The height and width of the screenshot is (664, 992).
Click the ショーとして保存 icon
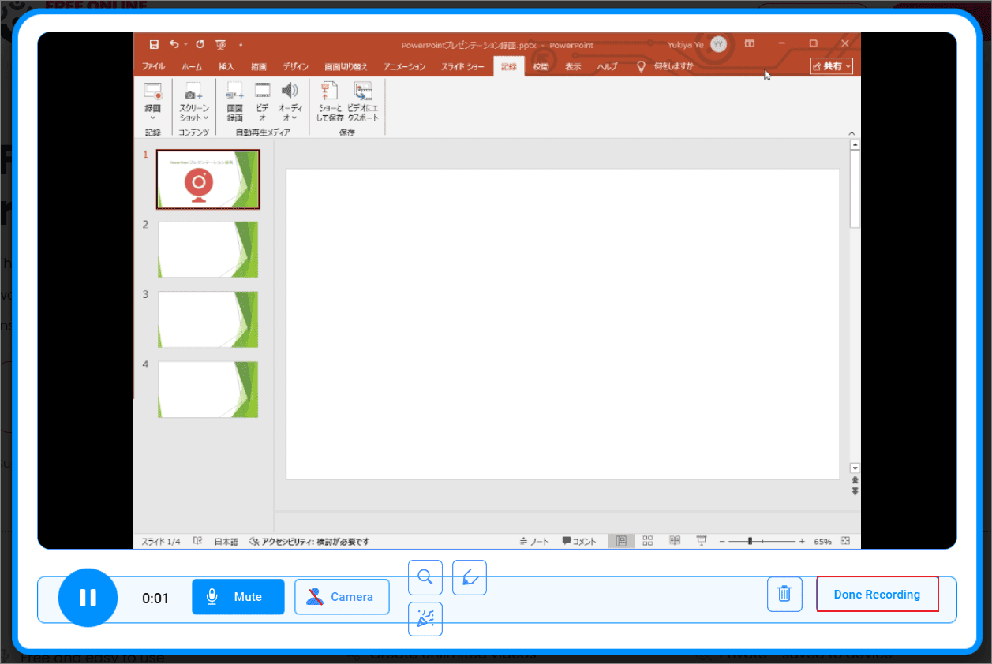coord(330,103)
